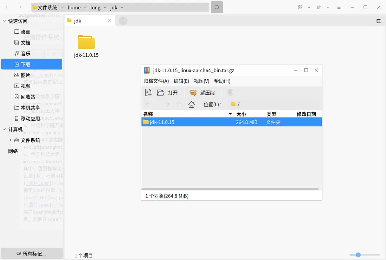
Task: Open the 视图(V) menu in Archive Manager
Action: [201, 81]
